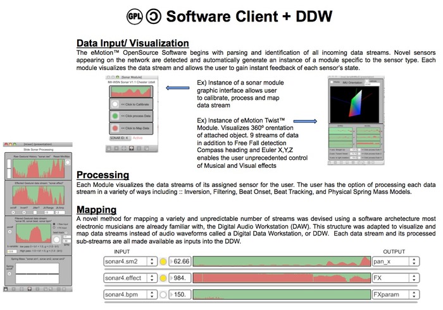
Task: Click the red Active status text
Action: click(x=137, y=138)
